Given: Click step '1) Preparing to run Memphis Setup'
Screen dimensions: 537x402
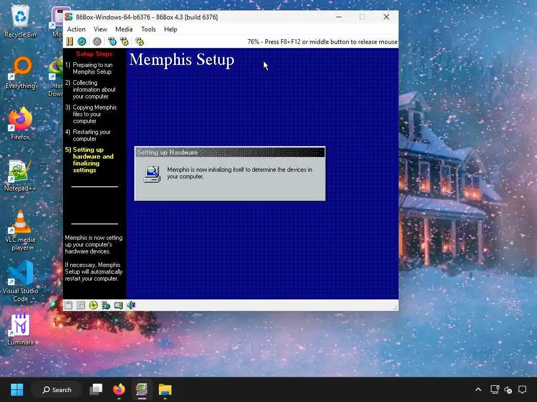Looking at the screenshot, I should 89,69.
